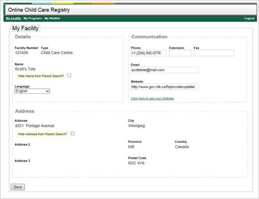Viewport: 259px width, 199px height.
Task: Open My Waitlist from navigation bar
Action: (52, 18)
